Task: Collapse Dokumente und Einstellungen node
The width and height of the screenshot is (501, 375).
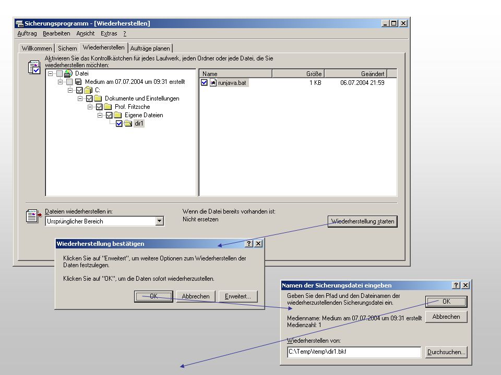Action: [x=80, y=98]
